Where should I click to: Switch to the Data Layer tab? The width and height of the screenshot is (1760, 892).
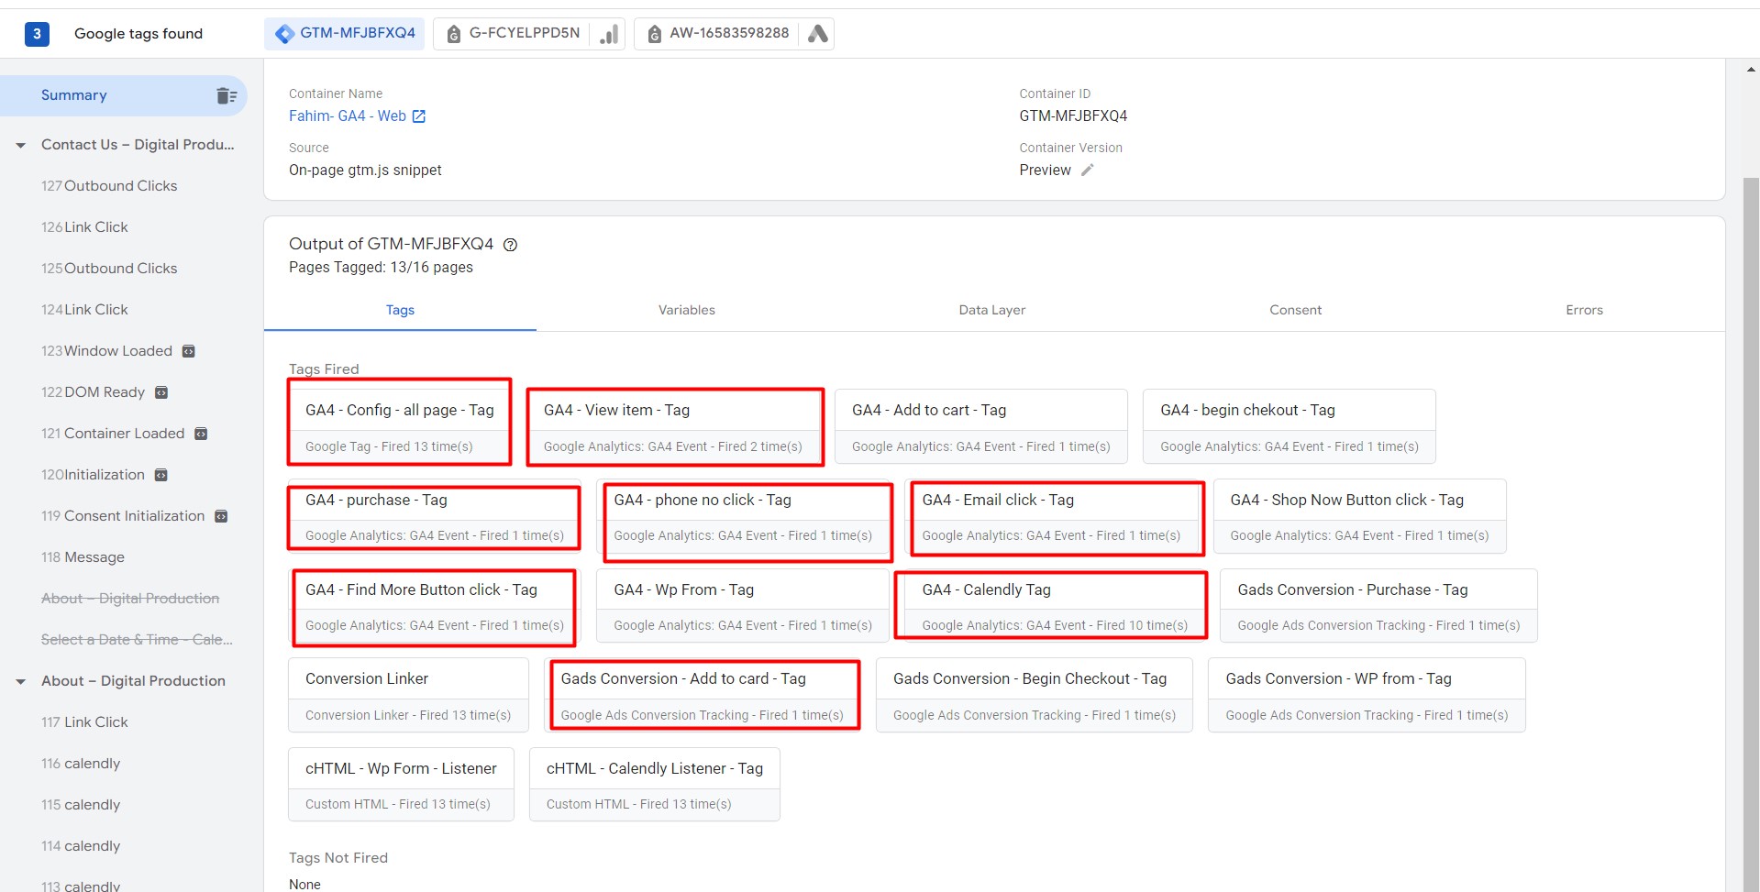click(992, 310)
